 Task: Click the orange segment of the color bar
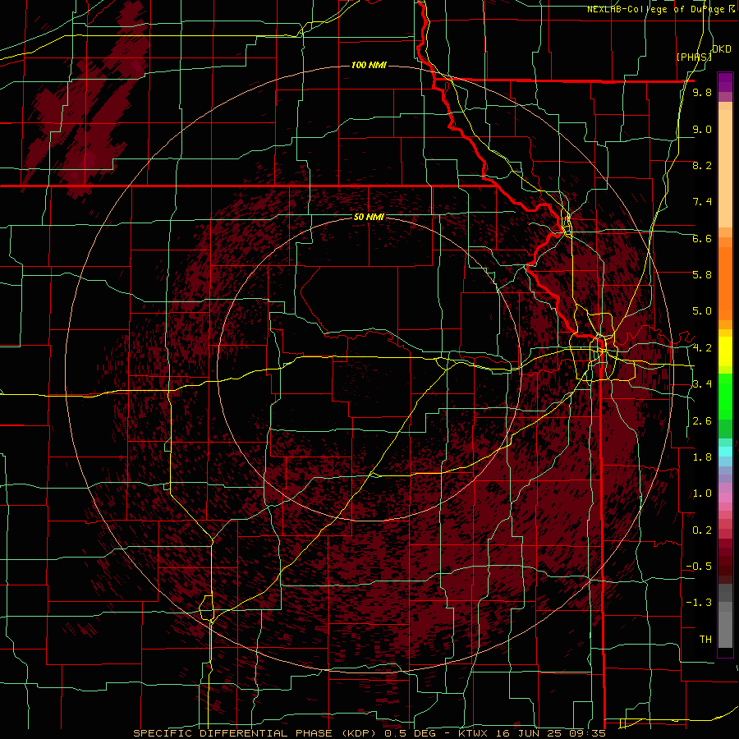pos(725,281)
